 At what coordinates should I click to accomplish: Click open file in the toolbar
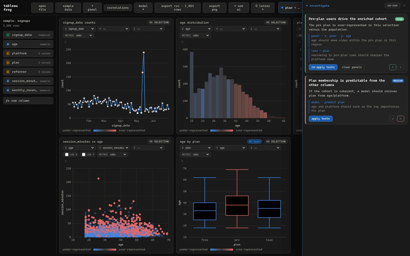(x=42, y=8)
